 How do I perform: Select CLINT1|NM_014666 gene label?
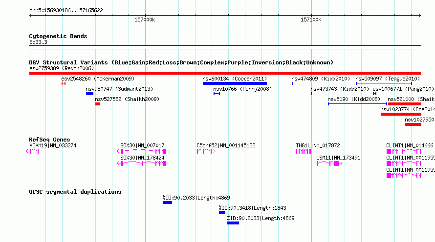coord(410,145)
